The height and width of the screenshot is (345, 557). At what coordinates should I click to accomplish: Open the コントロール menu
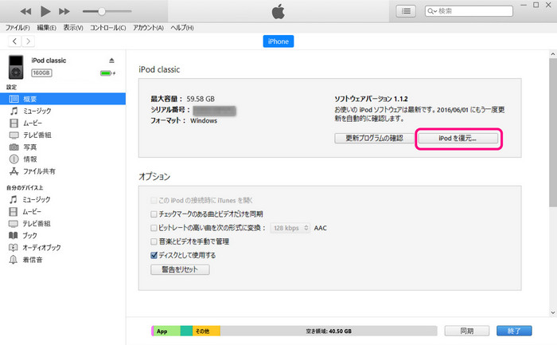[107, 28]
